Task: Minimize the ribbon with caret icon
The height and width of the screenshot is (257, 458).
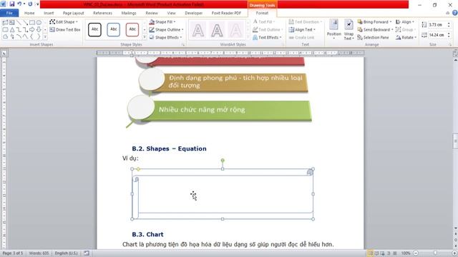Action: [x=447, y=13]
